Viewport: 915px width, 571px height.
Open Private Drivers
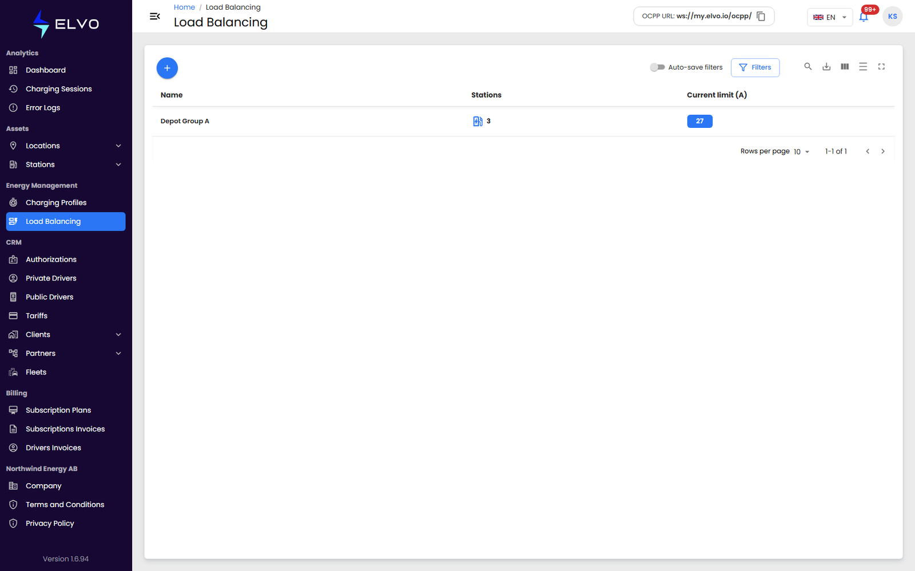coord(66,278)
